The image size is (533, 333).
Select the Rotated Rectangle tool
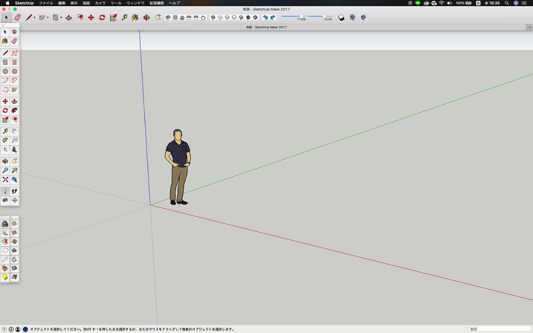(x=14, y=62)
